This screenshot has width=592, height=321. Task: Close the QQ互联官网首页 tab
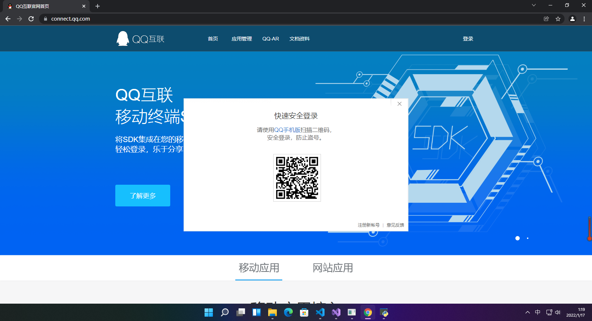[84, 6]
